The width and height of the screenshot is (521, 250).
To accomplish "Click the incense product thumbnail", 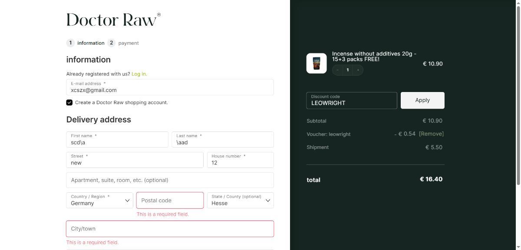I will pos(317,63).
